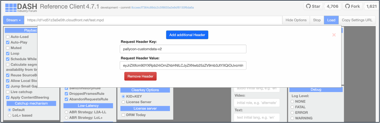Click the Catchup mechanism header
Viewport: 380px width, 123px height.
[32, 103]
